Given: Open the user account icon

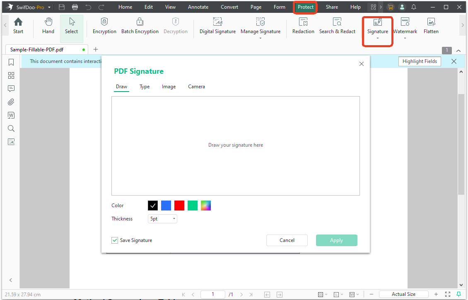Looking at the screenshot, I should point(402,7).
